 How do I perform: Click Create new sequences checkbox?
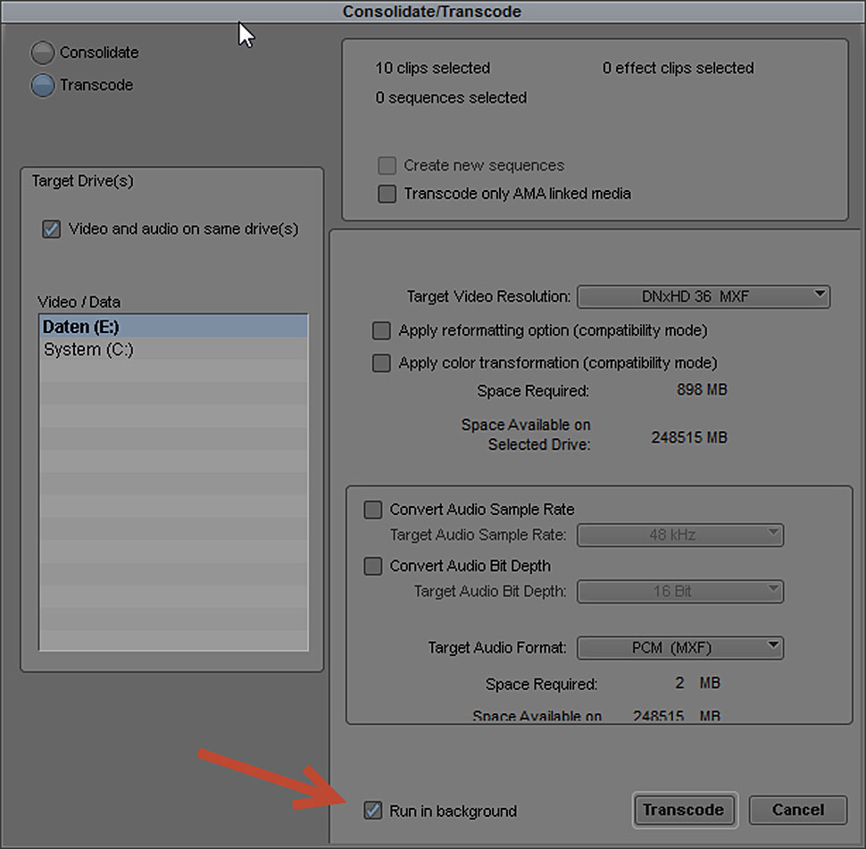click(x=387, y=166)
